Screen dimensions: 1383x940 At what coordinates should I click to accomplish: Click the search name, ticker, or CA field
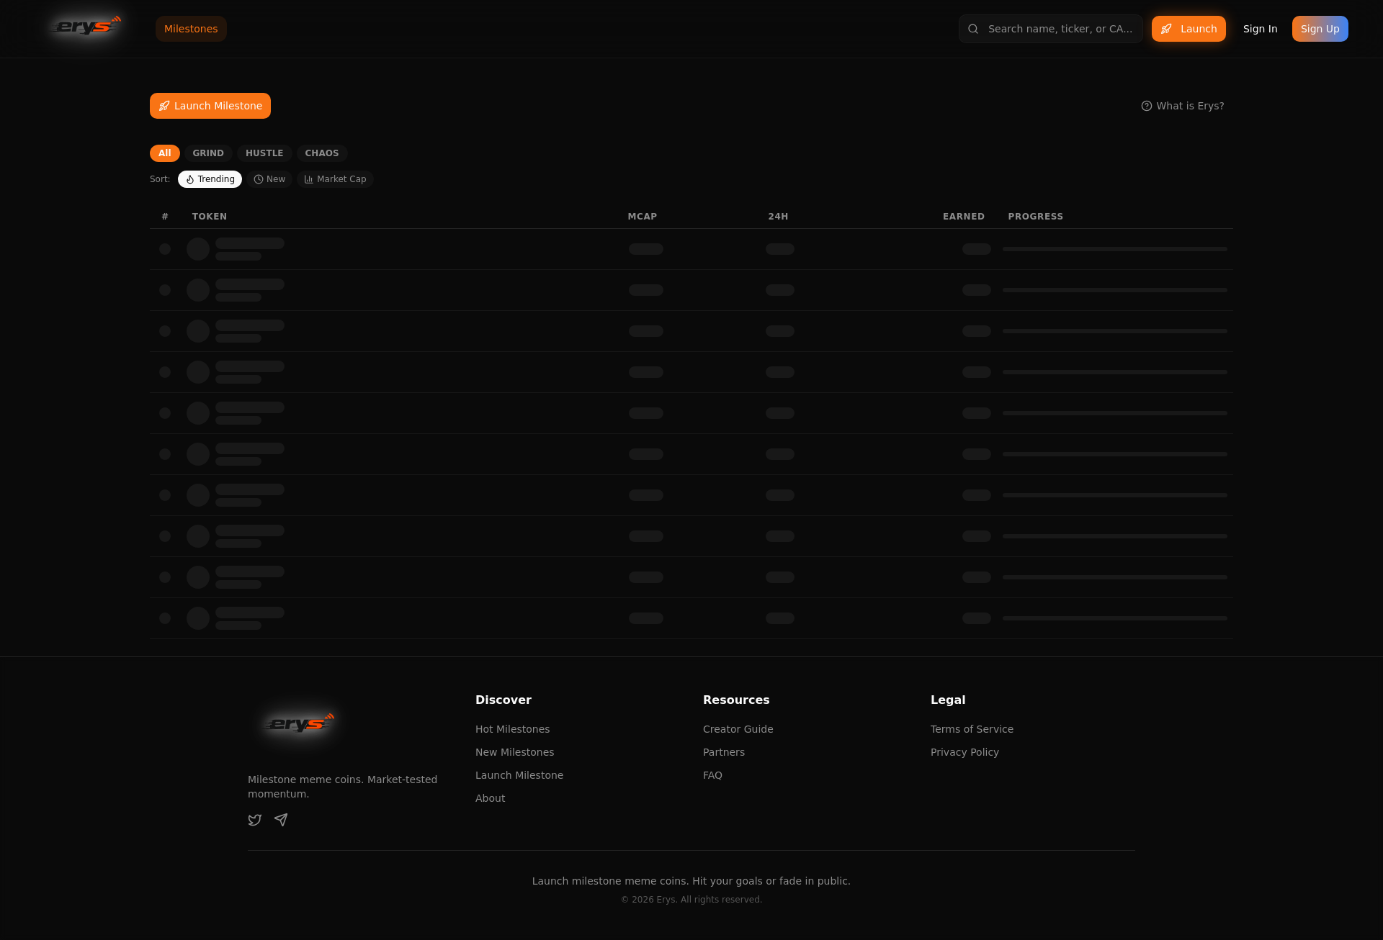1059,28
